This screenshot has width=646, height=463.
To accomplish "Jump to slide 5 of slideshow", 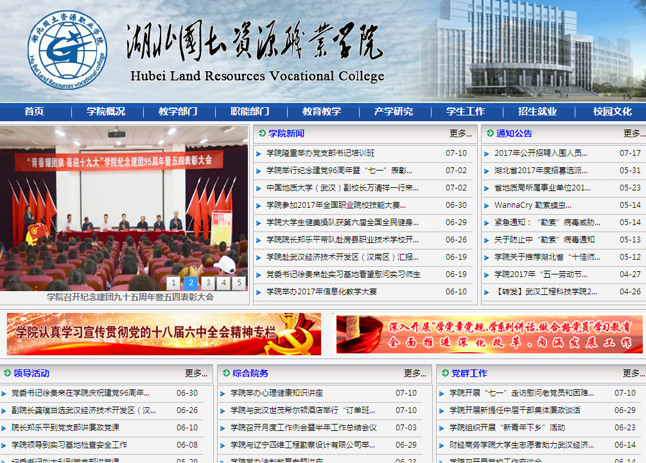I will (x=239, y=282).
